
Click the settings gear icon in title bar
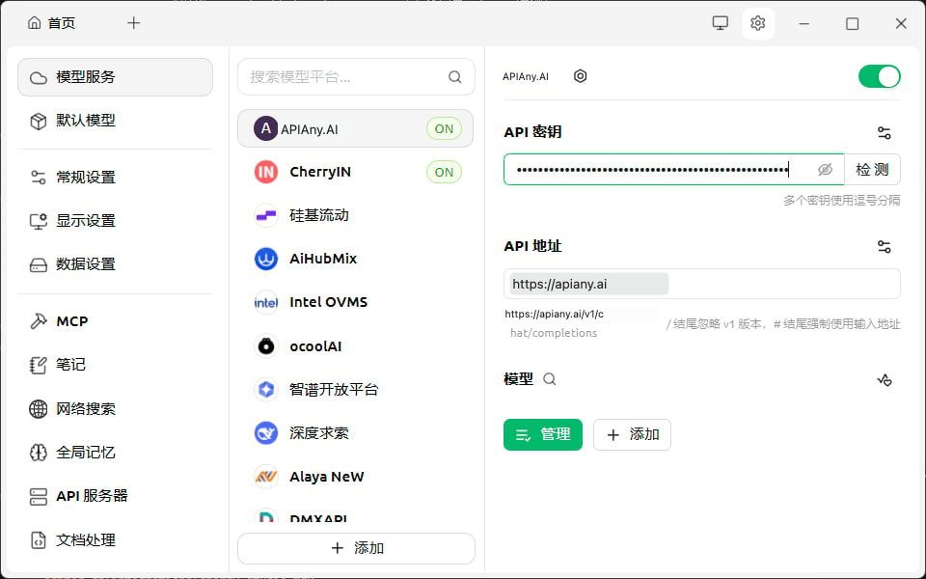tap(758, 23)
